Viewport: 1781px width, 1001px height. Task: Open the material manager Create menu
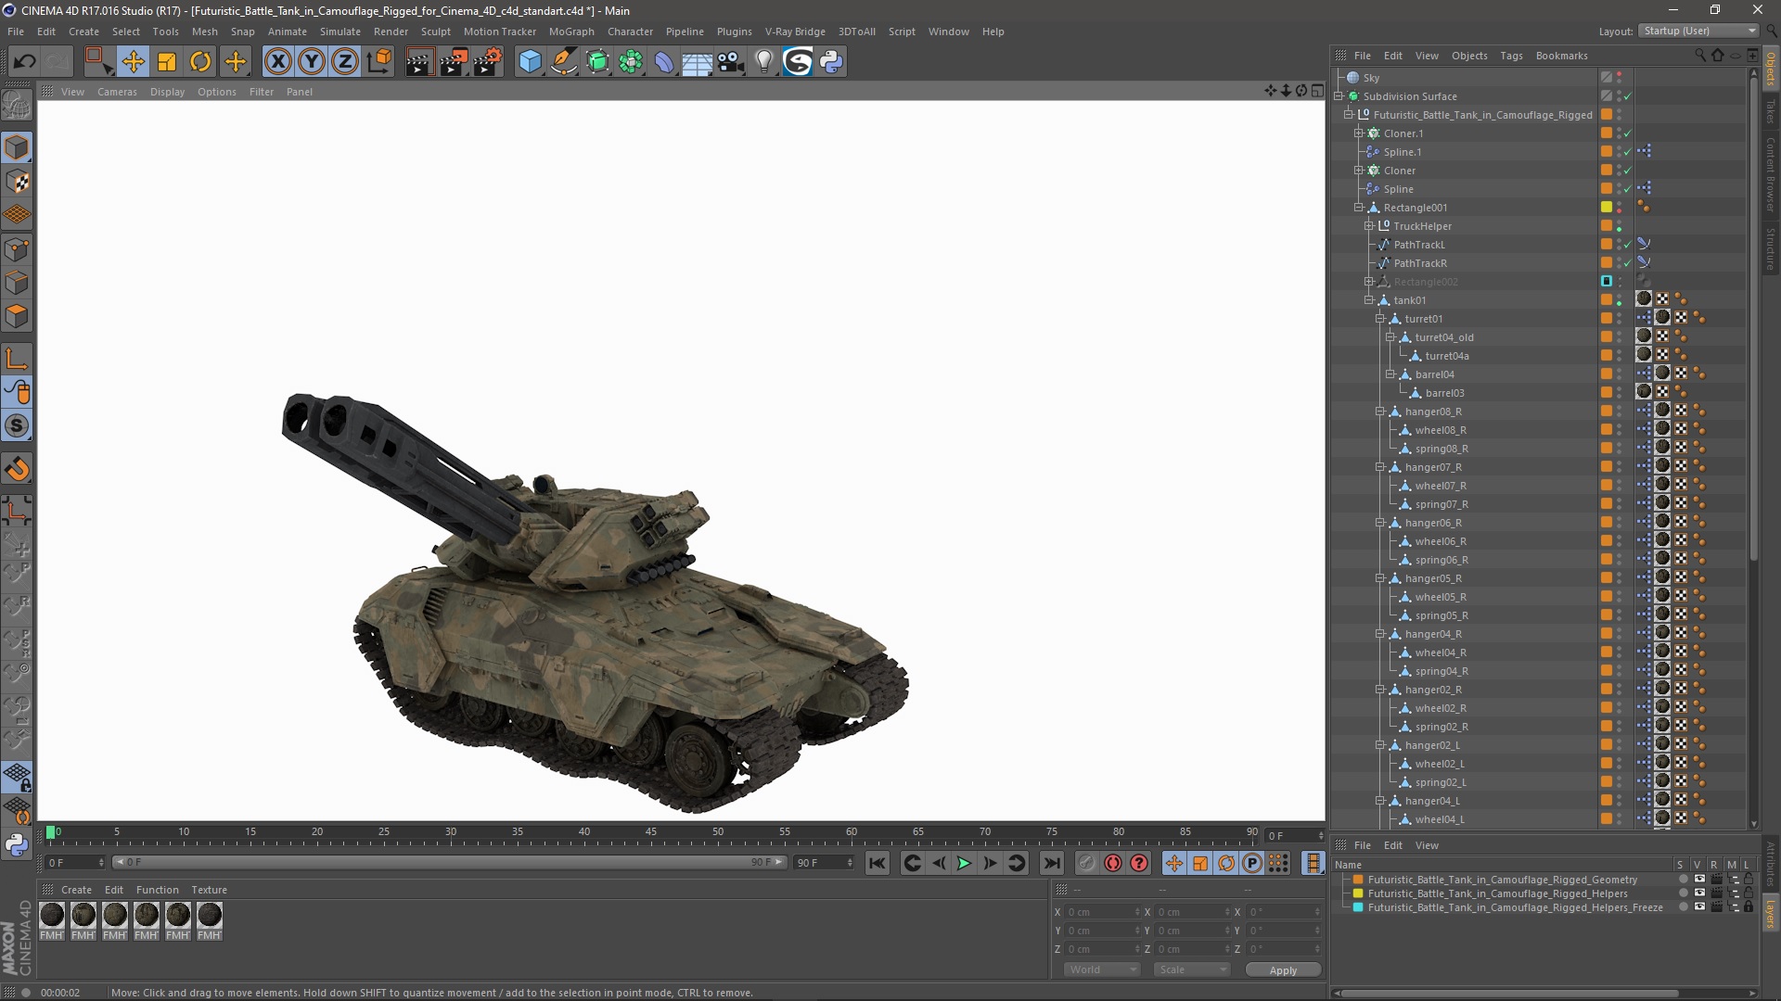[76, 890]
